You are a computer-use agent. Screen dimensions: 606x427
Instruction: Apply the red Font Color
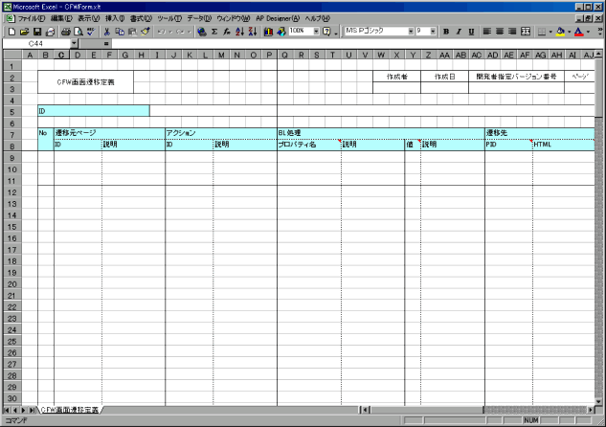coord(579,32)
